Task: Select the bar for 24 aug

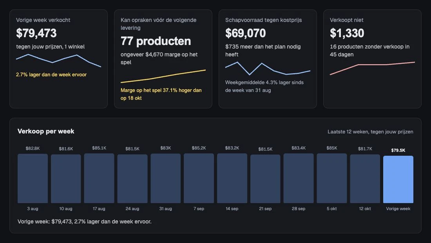Action: click(x=132, y=179)
